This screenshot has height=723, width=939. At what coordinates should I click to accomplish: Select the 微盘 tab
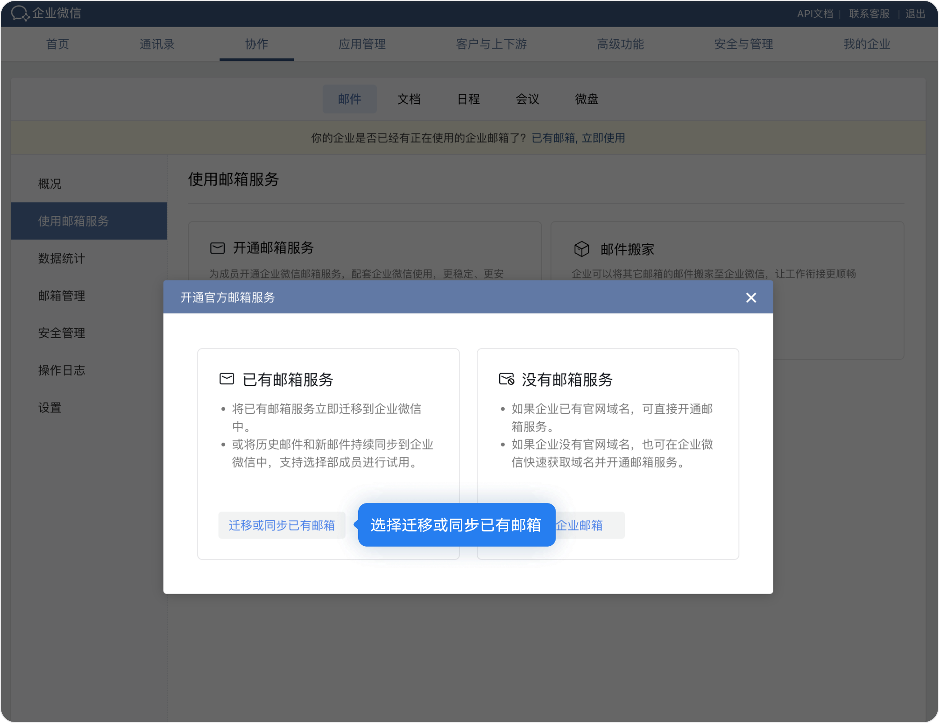point(586,99)
